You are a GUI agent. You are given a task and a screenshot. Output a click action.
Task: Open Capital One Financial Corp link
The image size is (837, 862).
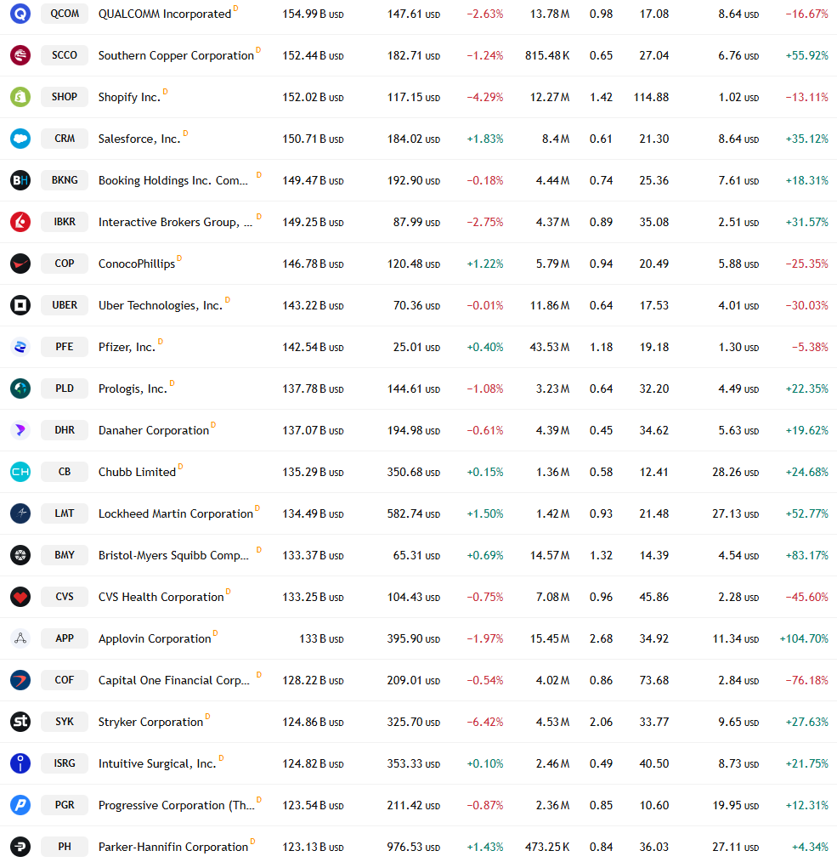point(173,681)
